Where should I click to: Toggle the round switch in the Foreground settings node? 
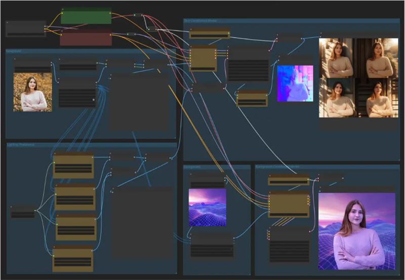(93, 100)
